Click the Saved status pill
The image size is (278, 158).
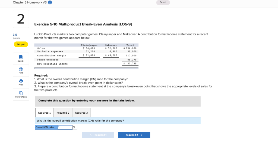click(x=163, y=2)
